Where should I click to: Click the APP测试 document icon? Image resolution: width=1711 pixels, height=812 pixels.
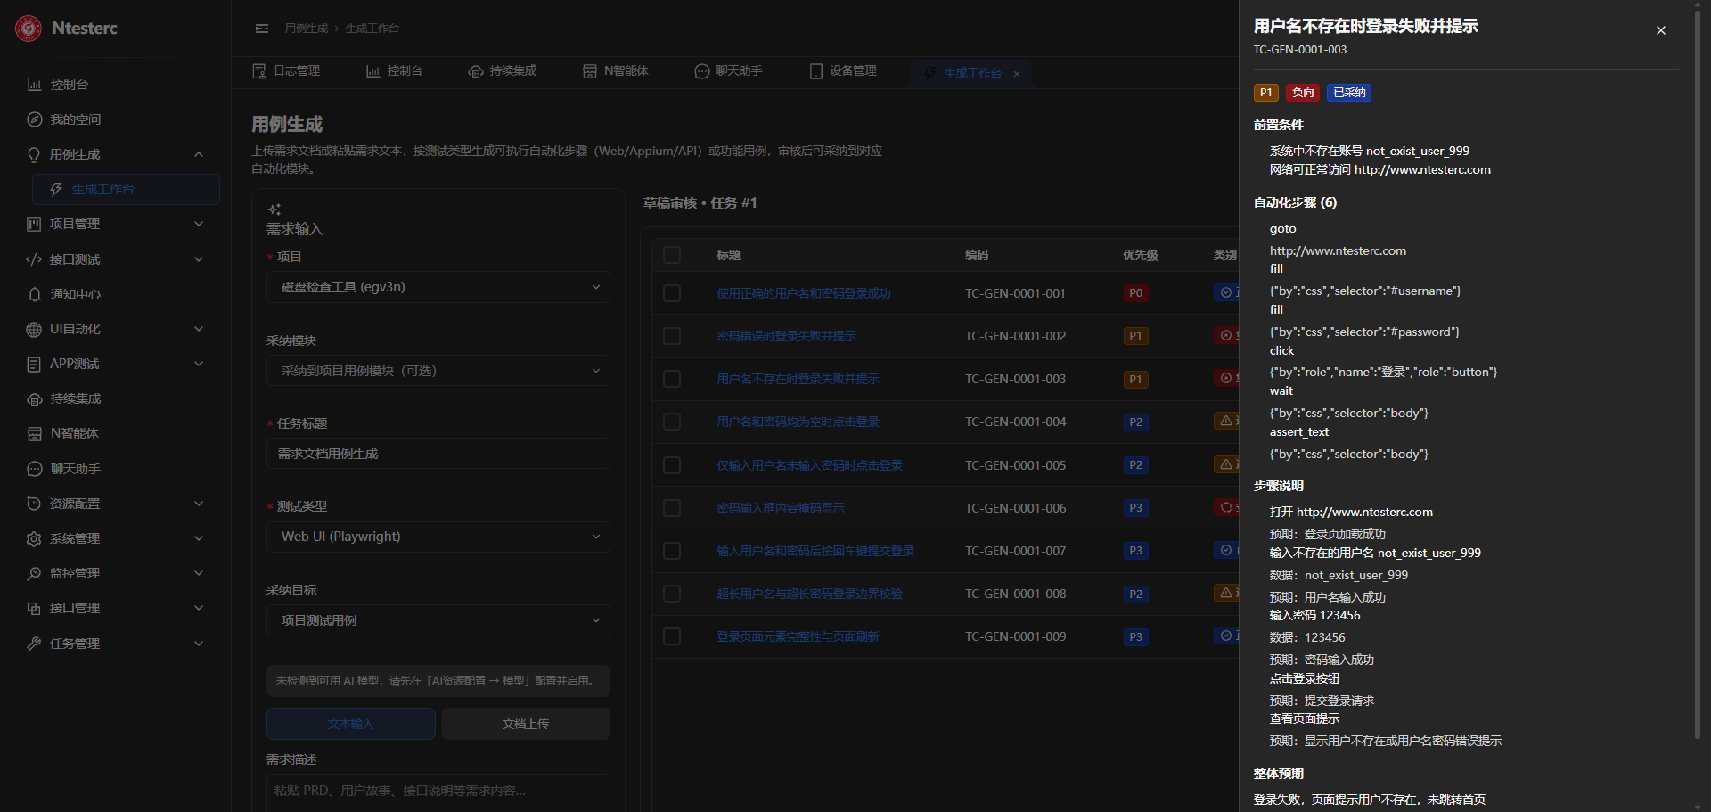tap(34, 364)
